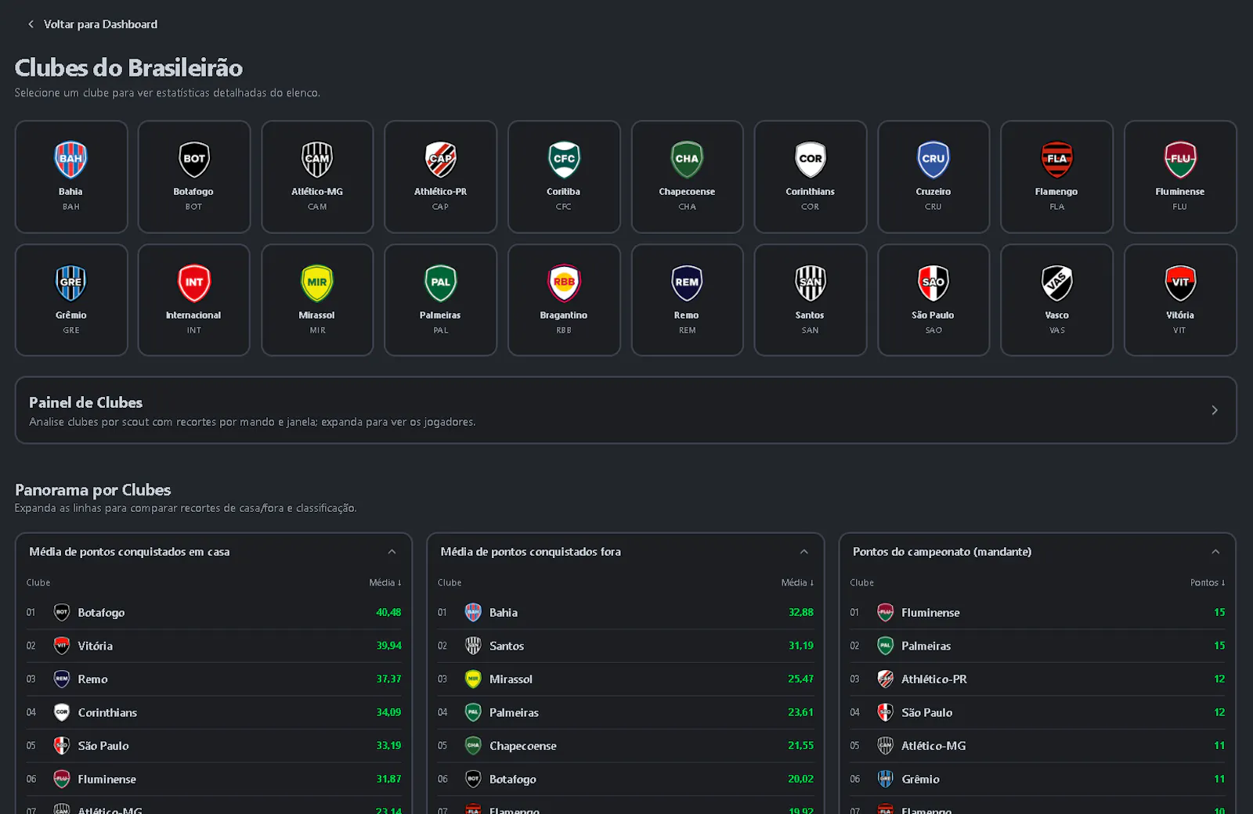Click Palmeiras row with 23,61 average
The width and height of the screenshot is (1253, 814).
(x=626, y=712)
